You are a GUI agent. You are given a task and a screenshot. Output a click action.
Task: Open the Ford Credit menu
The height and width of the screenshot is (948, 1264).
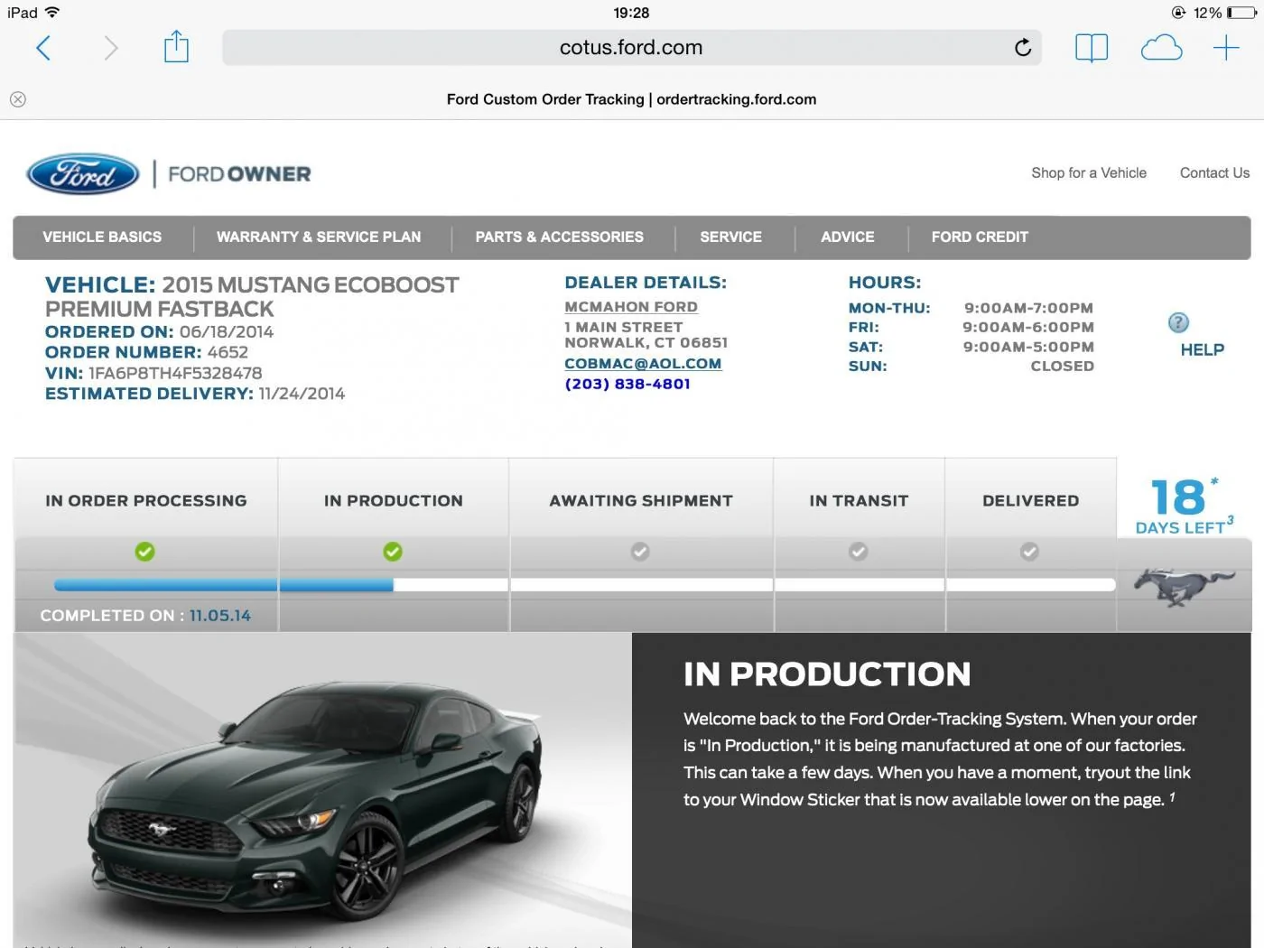pyautogui.click(x=980, y=237)
